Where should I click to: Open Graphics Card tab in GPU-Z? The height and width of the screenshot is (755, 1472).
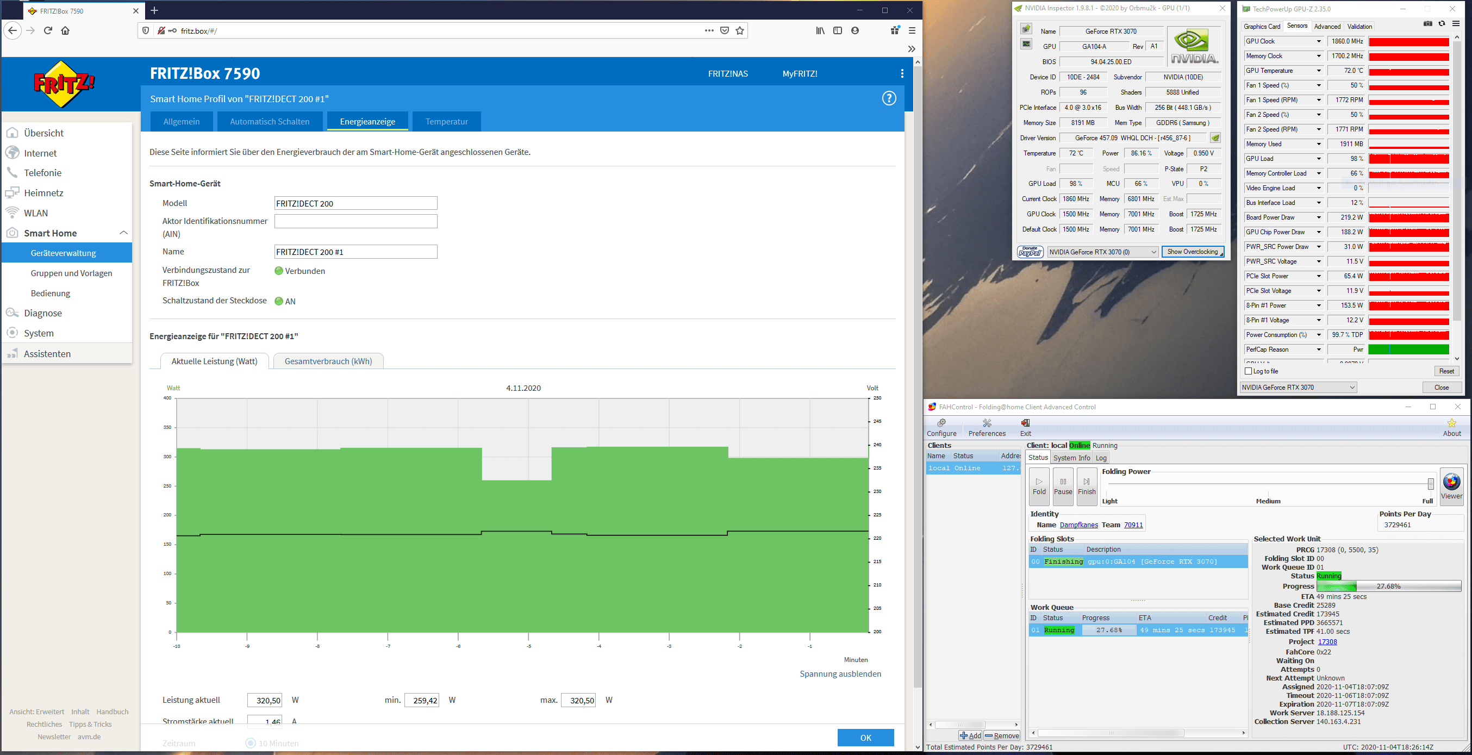[1262, 26]
